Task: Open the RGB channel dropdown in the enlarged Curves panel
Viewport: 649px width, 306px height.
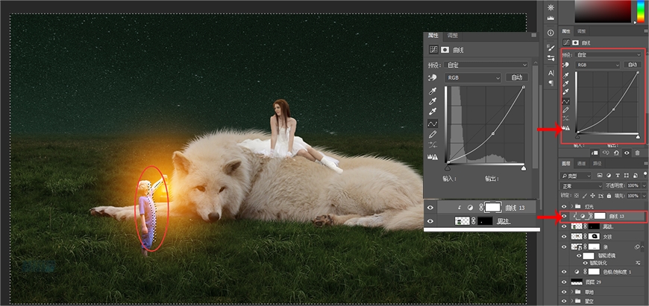Action: point(473,77)
